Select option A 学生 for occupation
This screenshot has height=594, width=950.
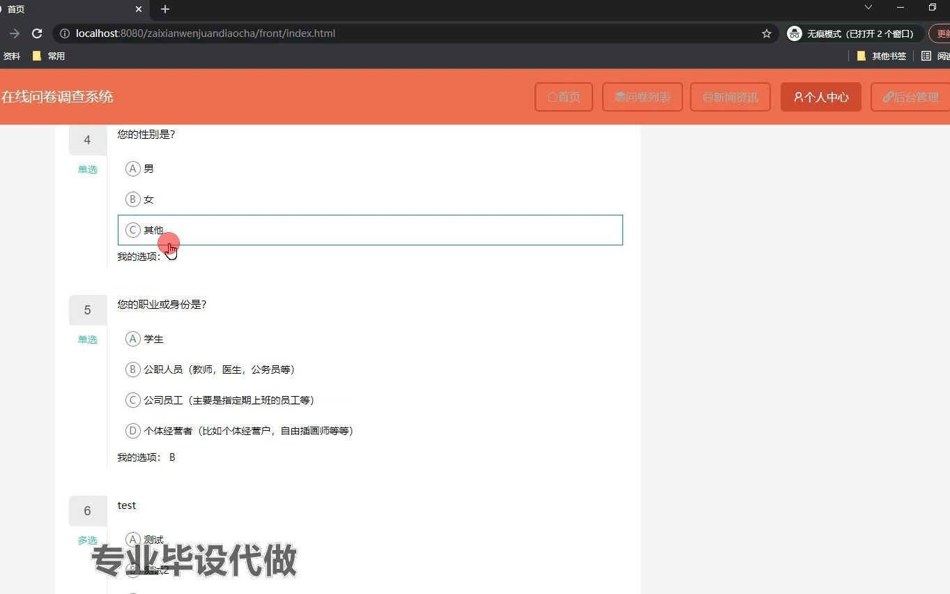tap(370, 339)
